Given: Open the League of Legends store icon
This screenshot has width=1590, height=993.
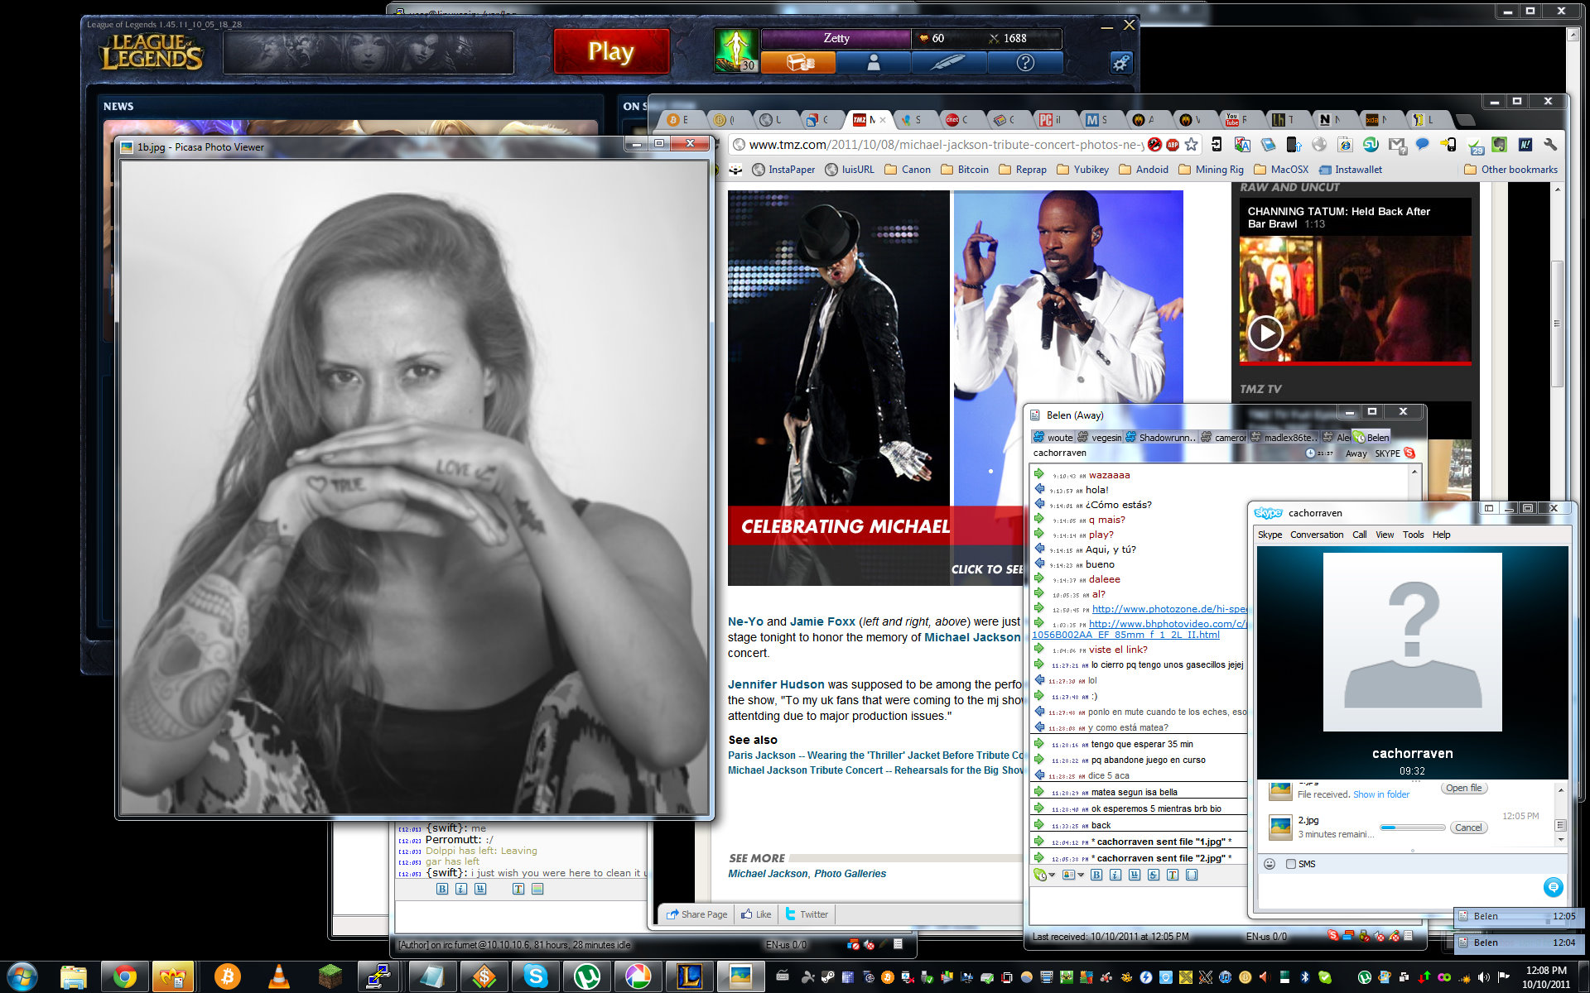Looking at the screenshot, I should coord(798,63).
